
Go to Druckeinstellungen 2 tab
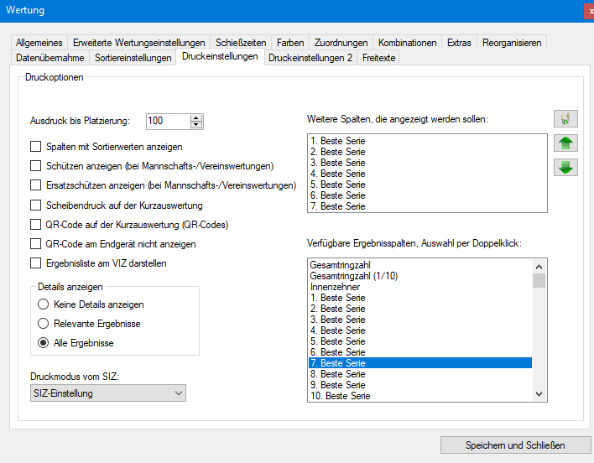(310, 58)
